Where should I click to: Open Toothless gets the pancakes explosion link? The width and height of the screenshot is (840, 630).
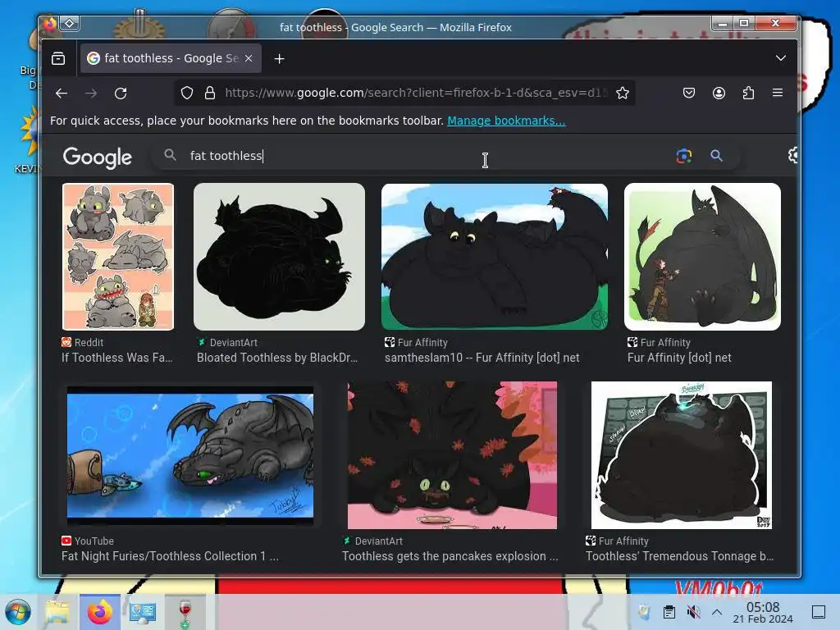pyautogui.click(x=450, y=557)
